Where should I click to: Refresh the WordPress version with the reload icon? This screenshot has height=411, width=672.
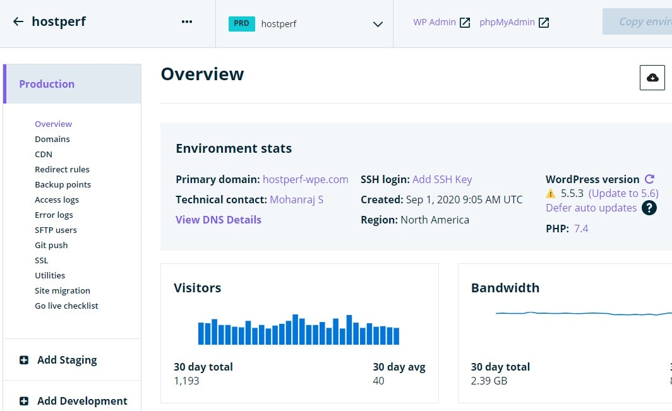650,179
